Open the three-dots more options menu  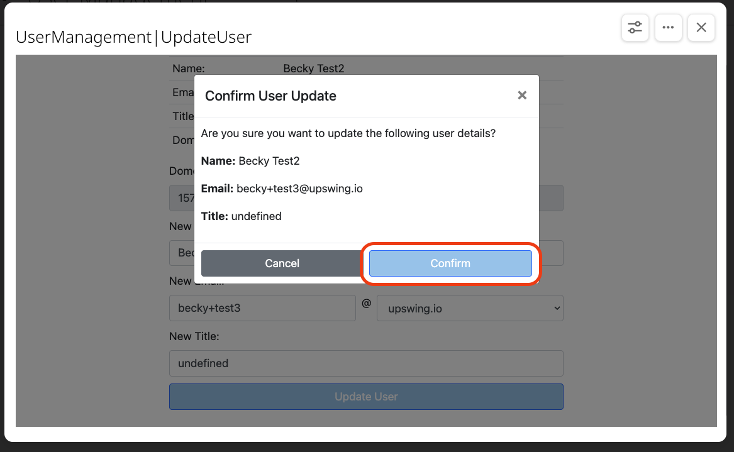(668, 28)
